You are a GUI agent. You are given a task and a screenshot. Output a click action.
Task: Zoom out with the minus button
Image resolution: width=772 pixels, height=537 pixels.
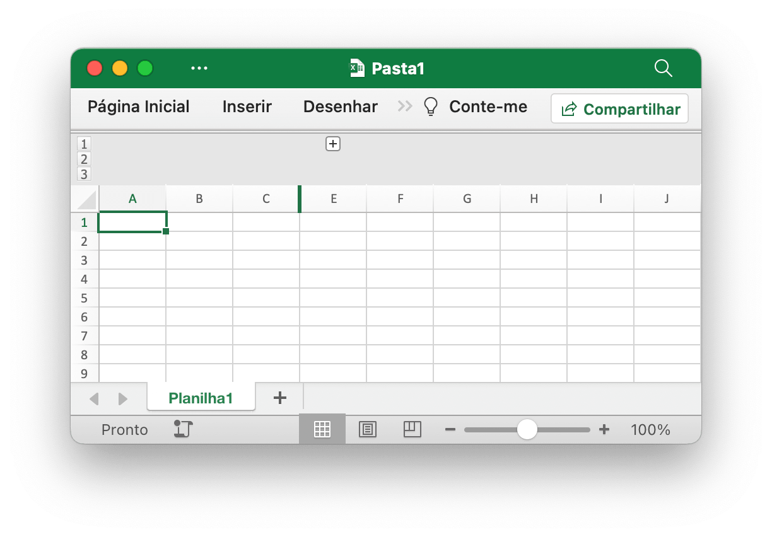point(450,430)
